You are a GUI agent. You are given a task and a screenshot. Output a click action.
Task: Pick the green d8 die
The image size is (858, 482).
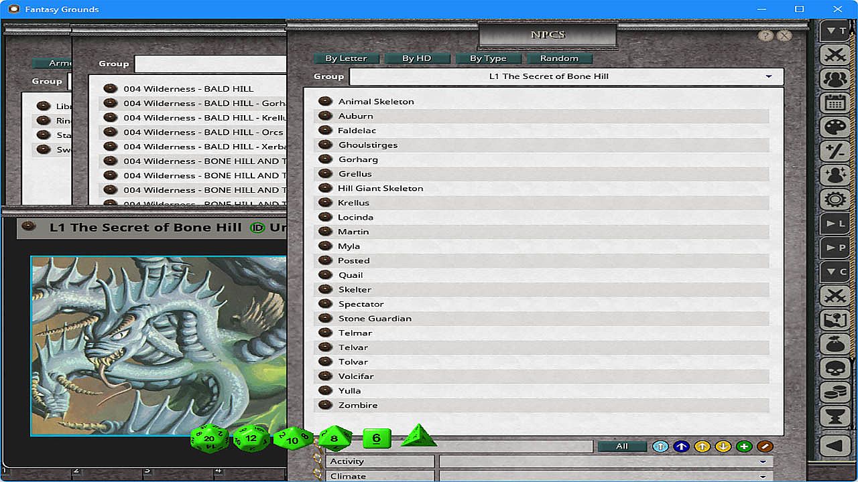tap(334, 438)
